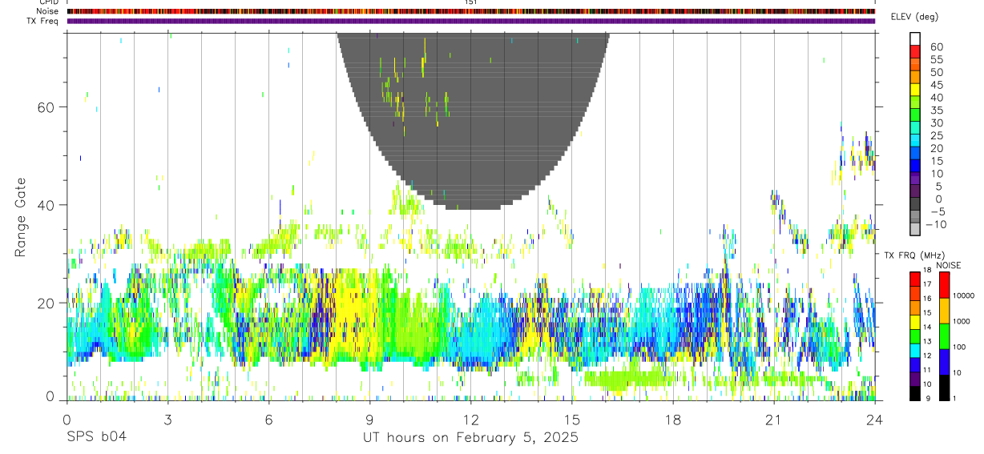Screen dimensions: 984x454
Task: Click the CPID value 151
Action: (x=470, y=2)
